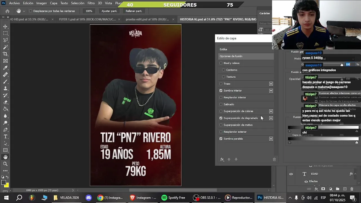Open the Hand tool preset dropdown
The image size is (361, 203).
(24, 11)
